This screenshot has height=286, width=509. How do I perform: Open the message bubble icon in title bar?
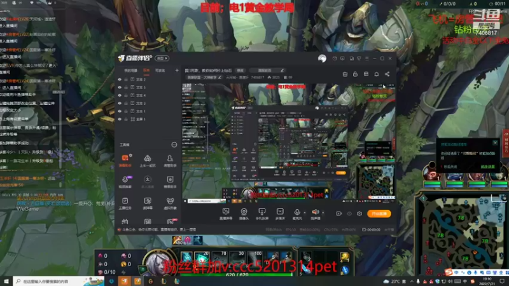click(x=342, y=58)
